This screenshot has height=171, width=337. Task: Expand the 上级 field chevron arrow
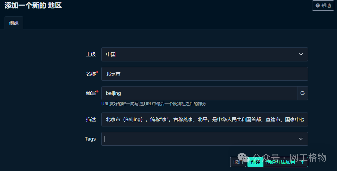pos(301,54)
